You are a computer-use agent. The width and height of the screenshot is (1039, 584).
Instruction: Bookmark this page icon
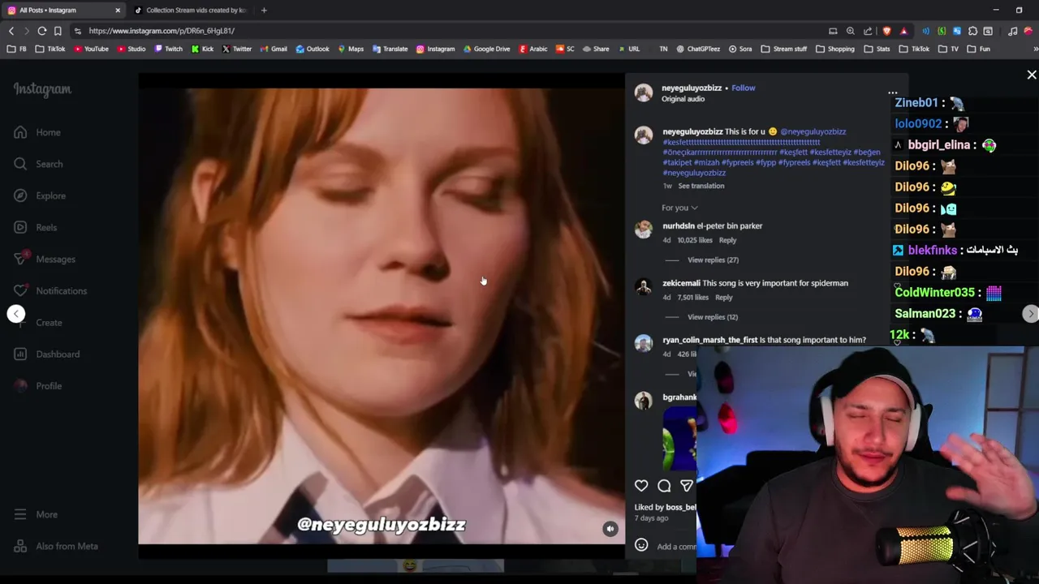[58, 31]
